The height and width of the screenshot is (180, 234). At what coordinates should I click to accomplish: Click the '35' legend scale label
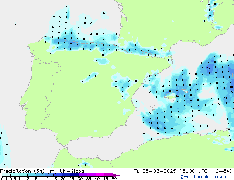click(89, 179)
